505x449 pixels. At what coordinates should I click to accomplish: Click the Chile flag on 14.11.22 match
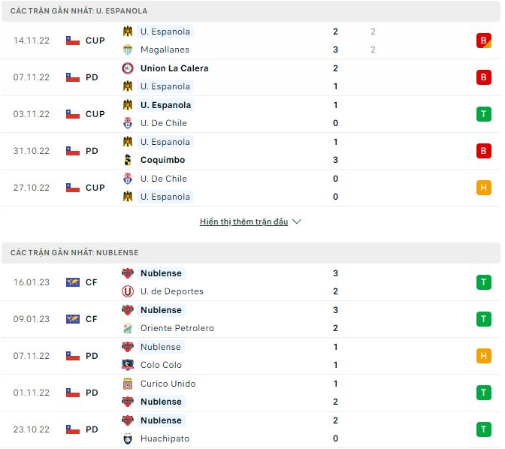(x=73, y=41)
